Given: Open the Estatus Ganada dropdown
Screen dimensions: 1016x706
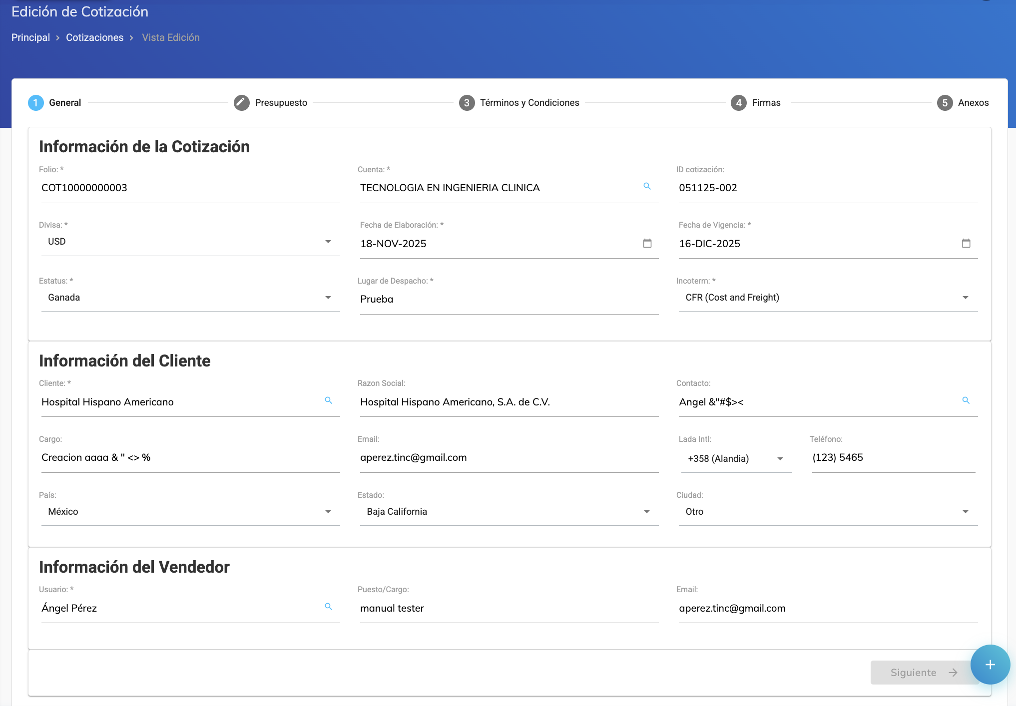Looking at the screenshot, I should point(328,298).
